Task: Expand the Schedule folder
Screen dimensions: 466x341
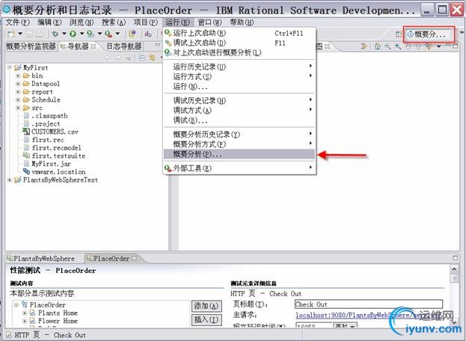Action: point(18,99)
